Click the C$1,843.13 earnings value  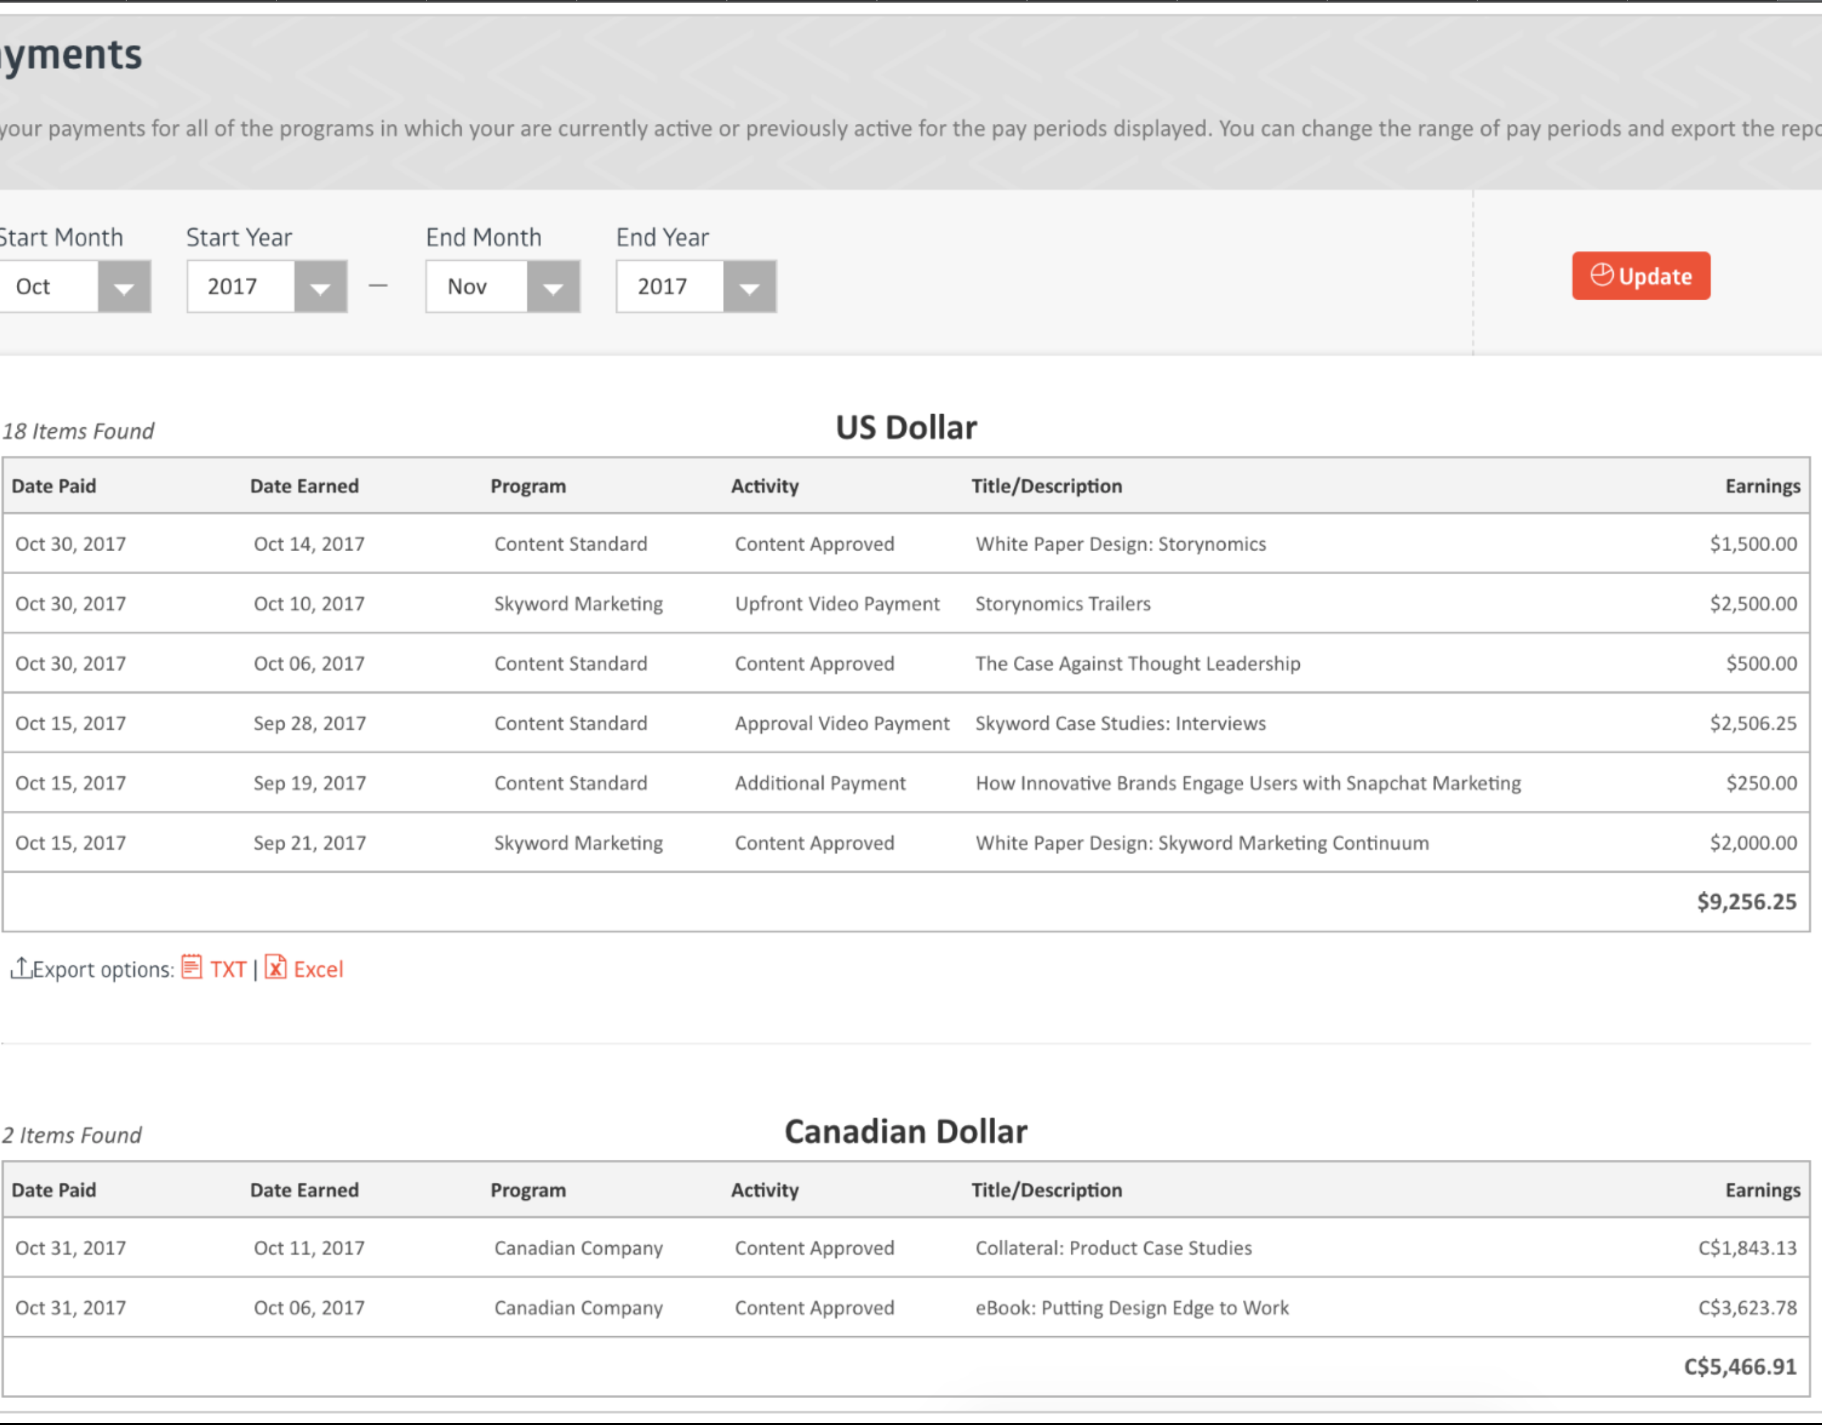pyautogui.click(x=1747, y=1248)
